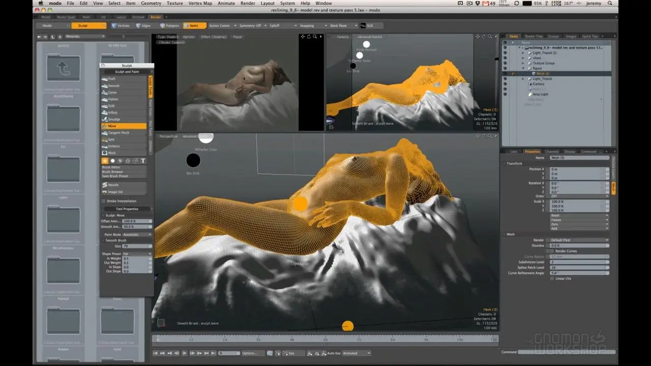Select the text brush tip icon
Image resolution: width=651 pixels, height=366 pixels.
tap(143, 161)
